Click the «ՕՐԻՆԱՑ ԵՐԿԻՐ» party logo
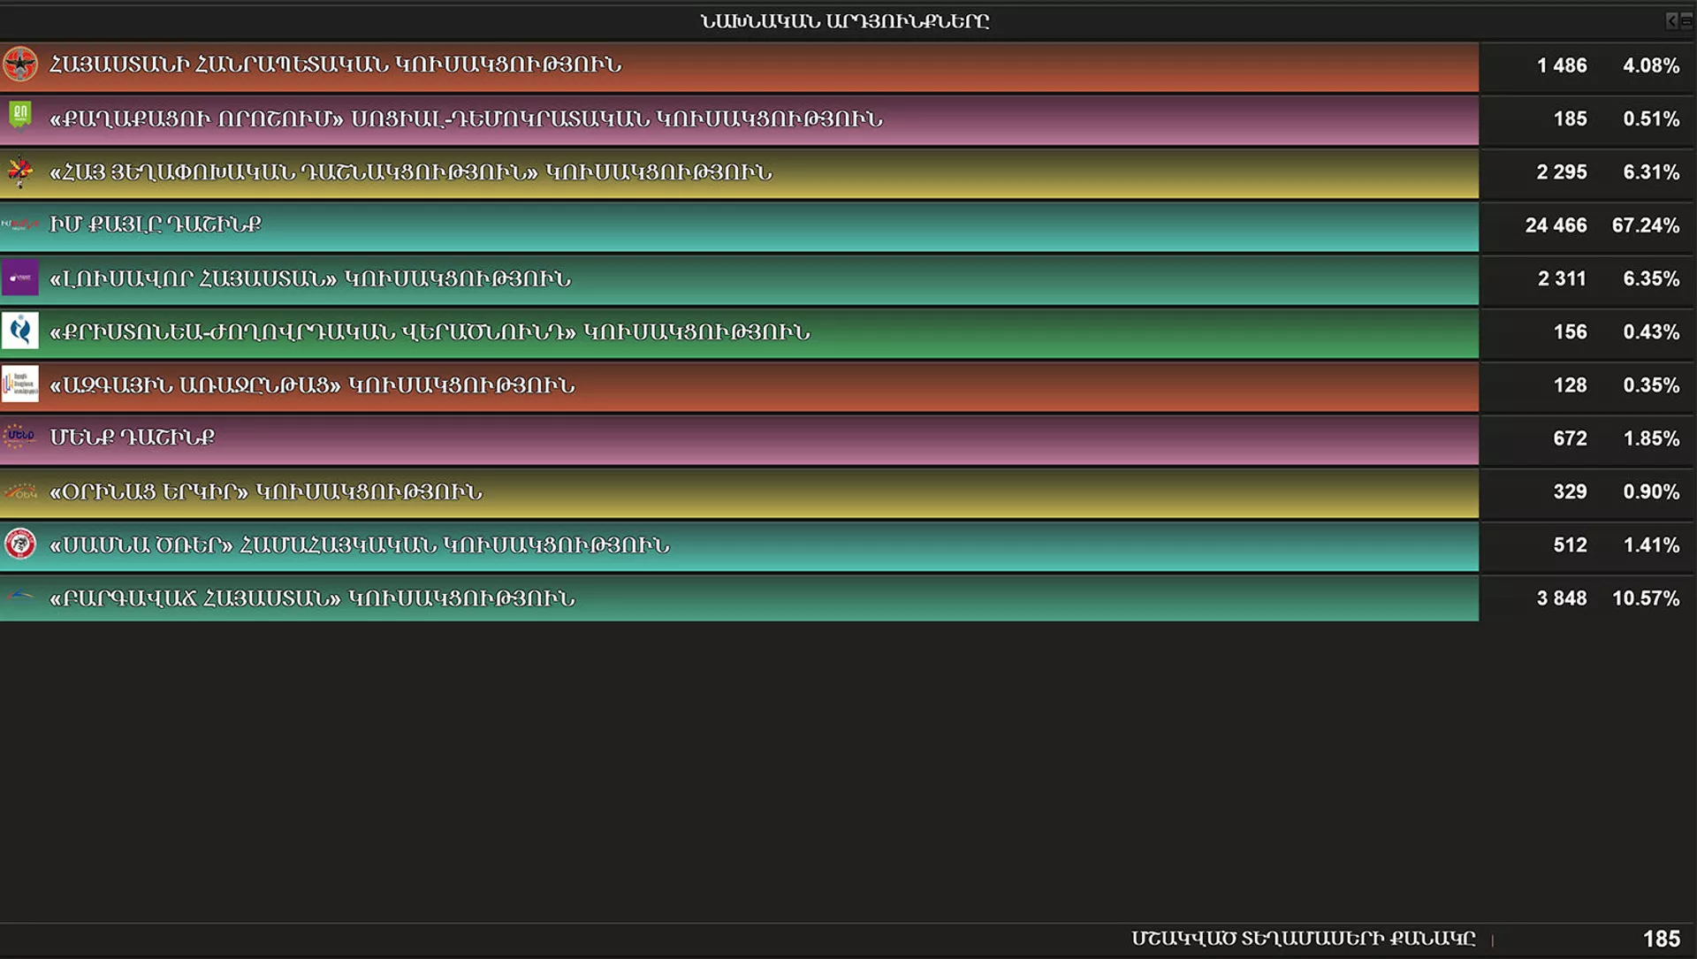The width and height of the screenshot is (1697, 959). [x=19, y=491]
